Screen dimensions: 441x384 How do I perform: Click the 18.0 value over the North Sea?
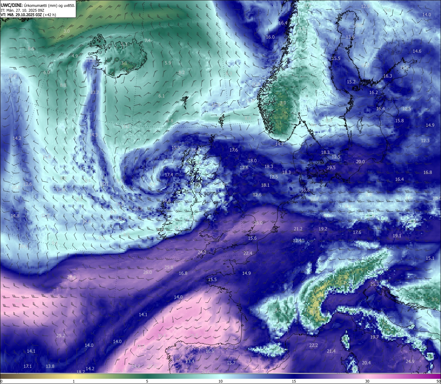(x=252, y=161)
